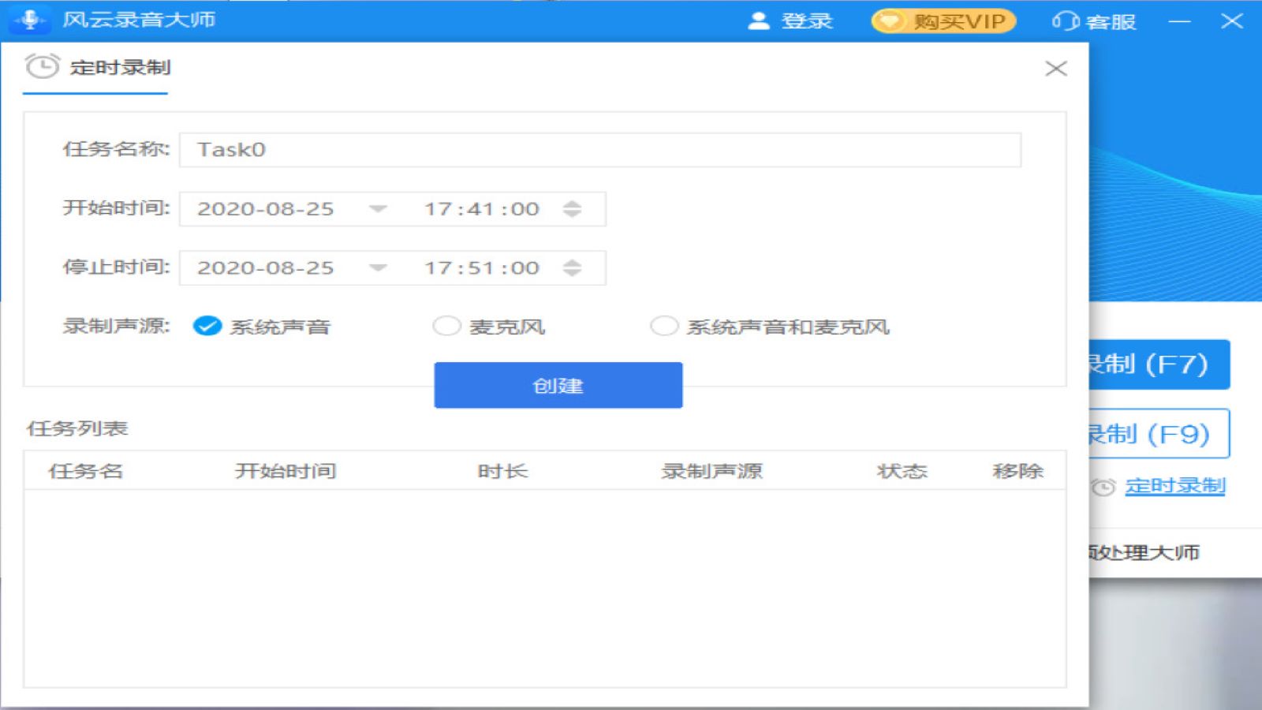Open the start date dropdown for 2020-08-25

(379, 208)
